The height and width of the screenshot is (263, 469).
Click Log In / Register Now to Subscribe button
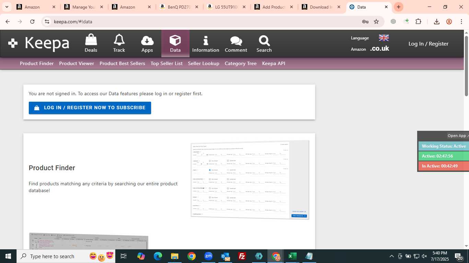90,108
